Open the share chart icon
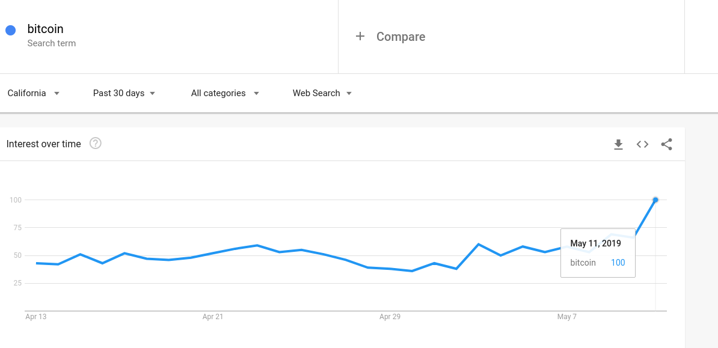The image size is (718, 348). 666,144
